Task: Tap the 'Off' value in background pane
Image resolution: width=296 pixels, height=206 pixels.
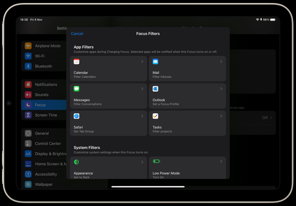Action: (x=265, y=118)
